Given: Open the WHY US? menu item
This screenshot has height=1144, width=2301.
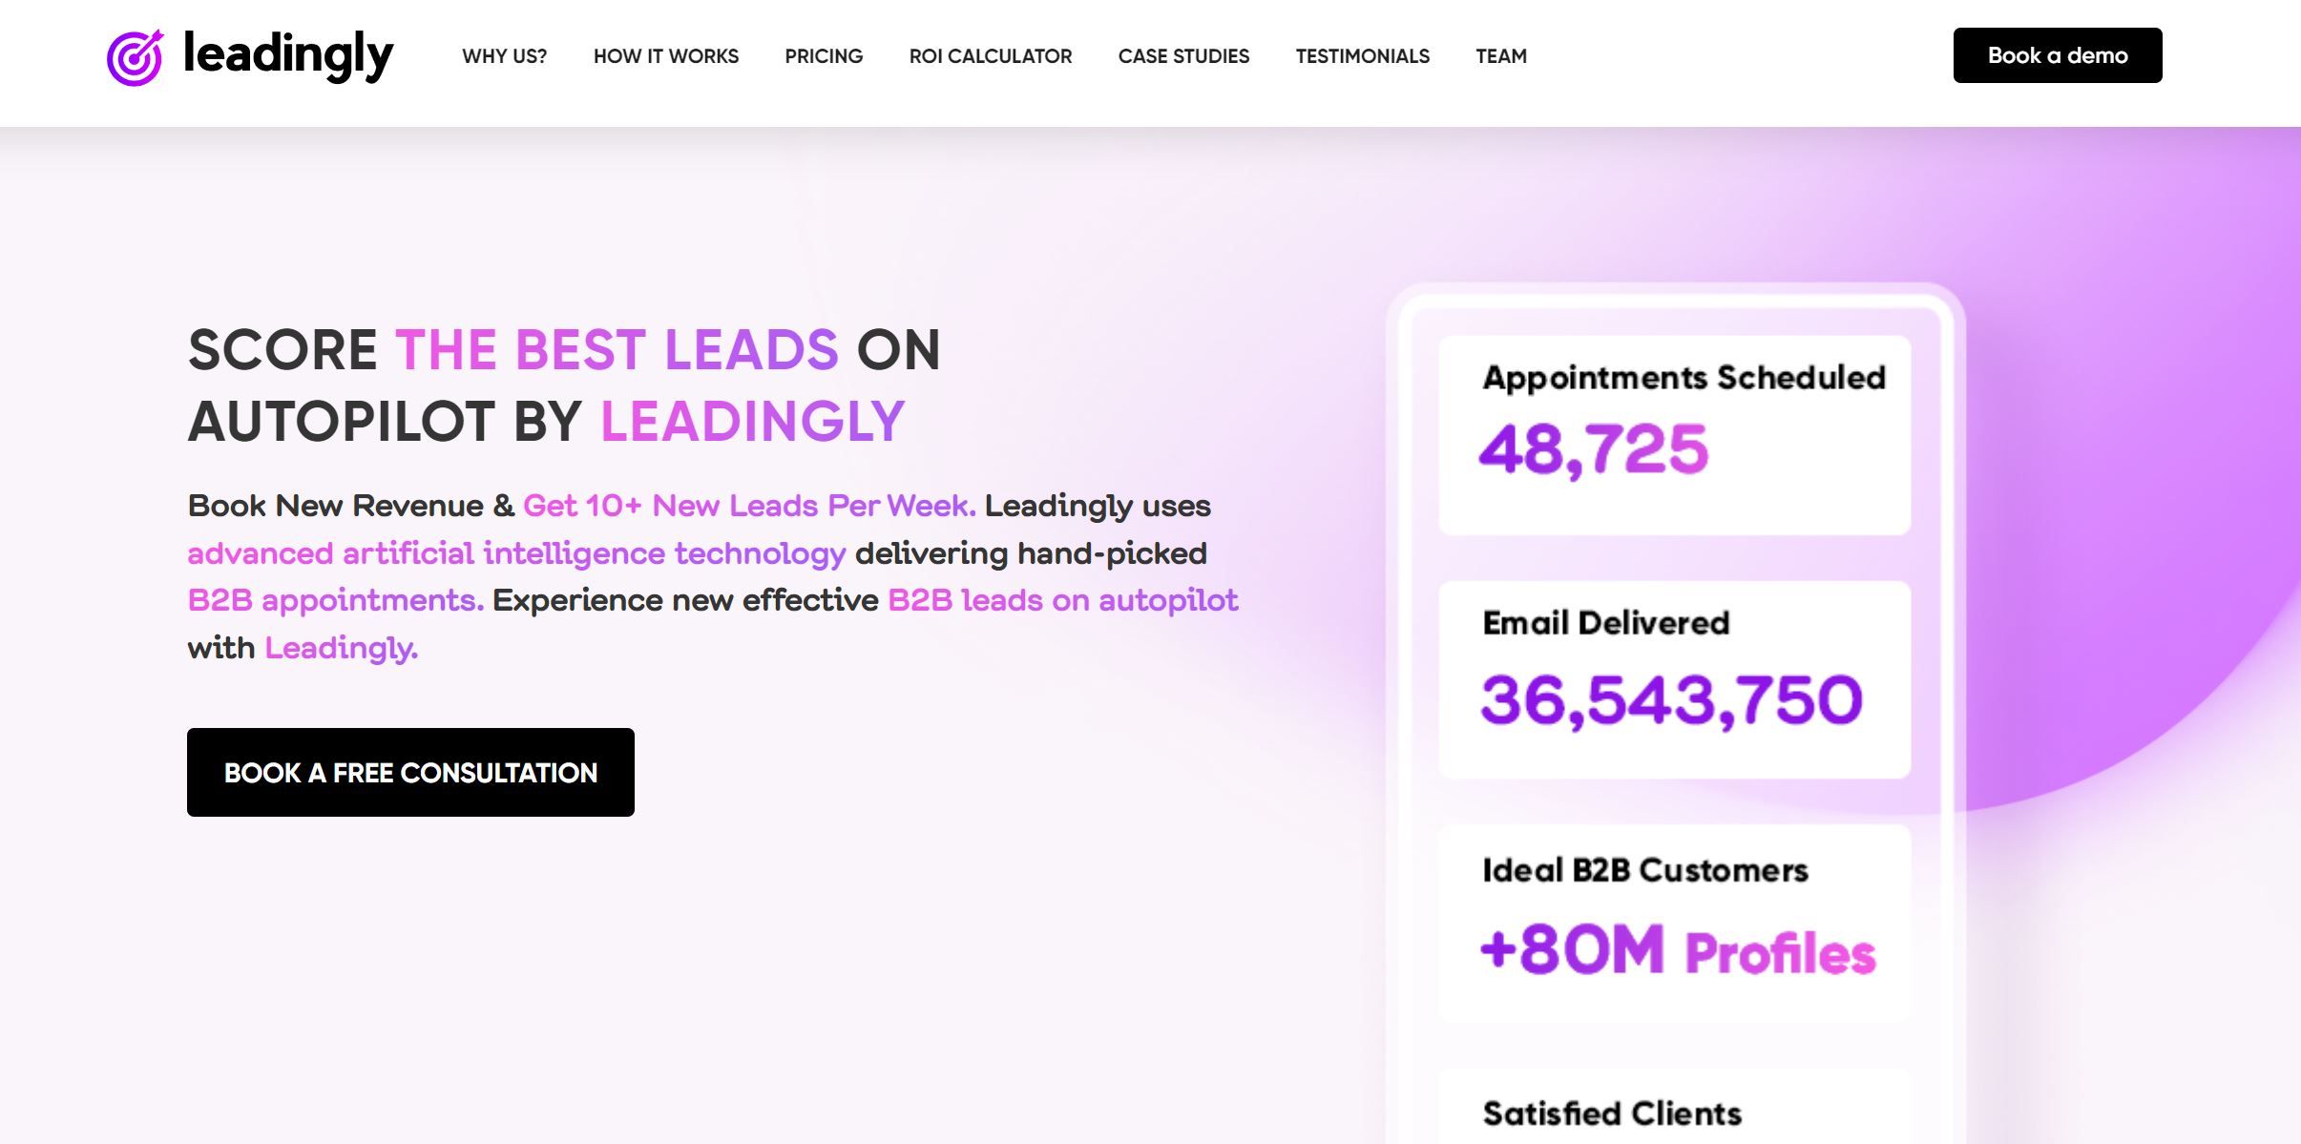Looking at the screenshot, I should pyautogui.click(x=504, y=56).
